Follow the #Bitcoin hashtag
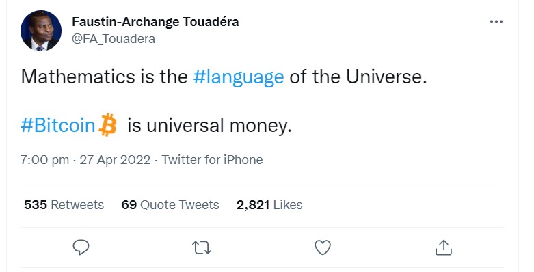Viewport: 534px width, 272px height. pyautogui.click(x=58, y=125)
